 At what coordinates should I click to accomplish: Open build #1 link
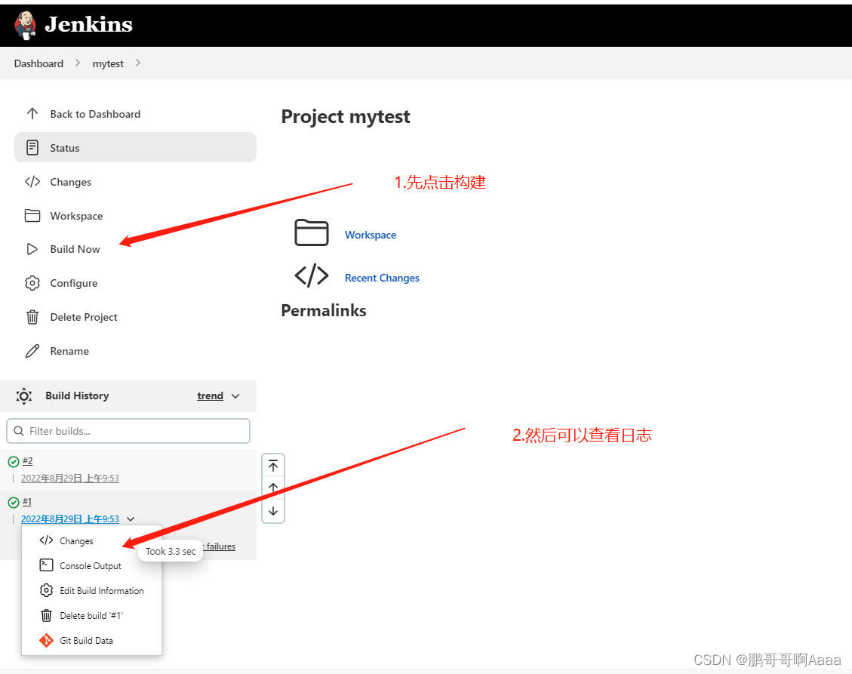tap(27, 502)
